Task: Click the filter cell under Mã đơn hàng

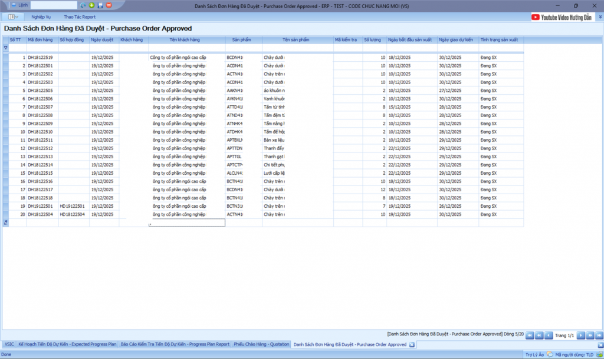Action: [x=42, y=47]
